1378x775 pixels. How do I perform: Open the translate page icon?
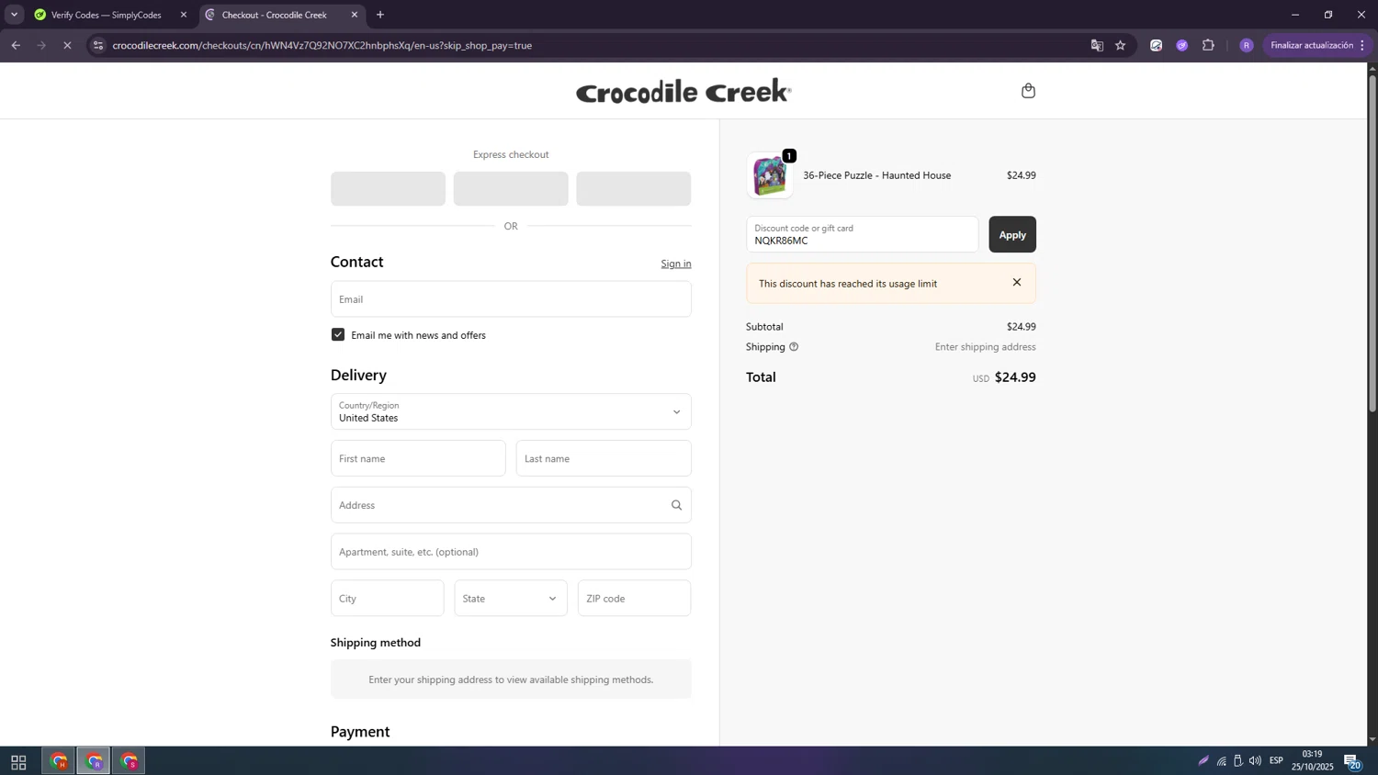1096,45
